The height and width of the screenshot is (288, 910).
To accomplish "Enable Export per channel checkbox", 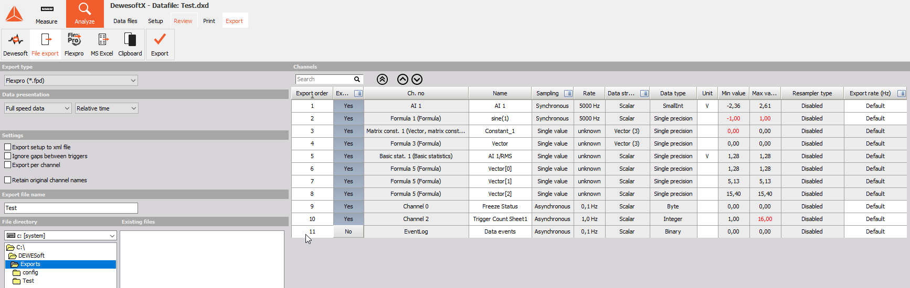I will pos(8,165).
